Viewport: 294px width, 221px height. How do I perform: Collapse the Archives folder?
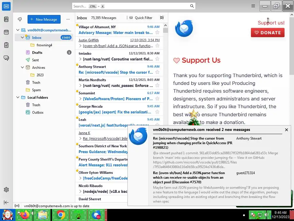tap(22, 67)
